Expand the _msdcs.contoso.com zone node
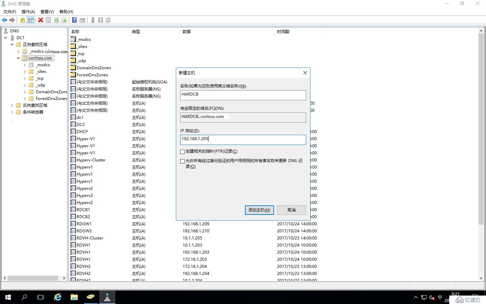The image size is (486, 304). 18,51
